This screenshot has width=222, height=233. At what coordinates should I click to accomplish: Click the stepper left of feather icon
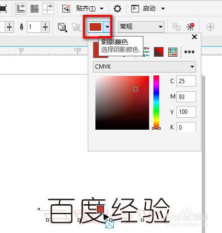click(x=10, y=27)
